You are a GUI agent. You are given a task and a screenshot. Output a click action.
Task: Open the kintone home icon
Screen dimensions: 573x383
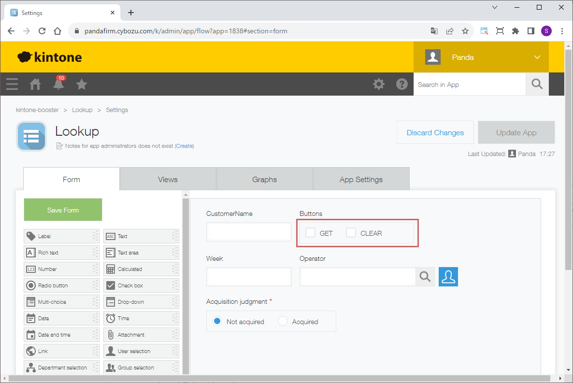35,85
